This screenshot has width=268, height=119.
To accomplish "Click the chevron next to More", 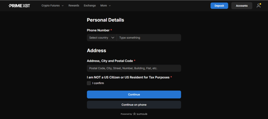I will click(x=110, y=6).
